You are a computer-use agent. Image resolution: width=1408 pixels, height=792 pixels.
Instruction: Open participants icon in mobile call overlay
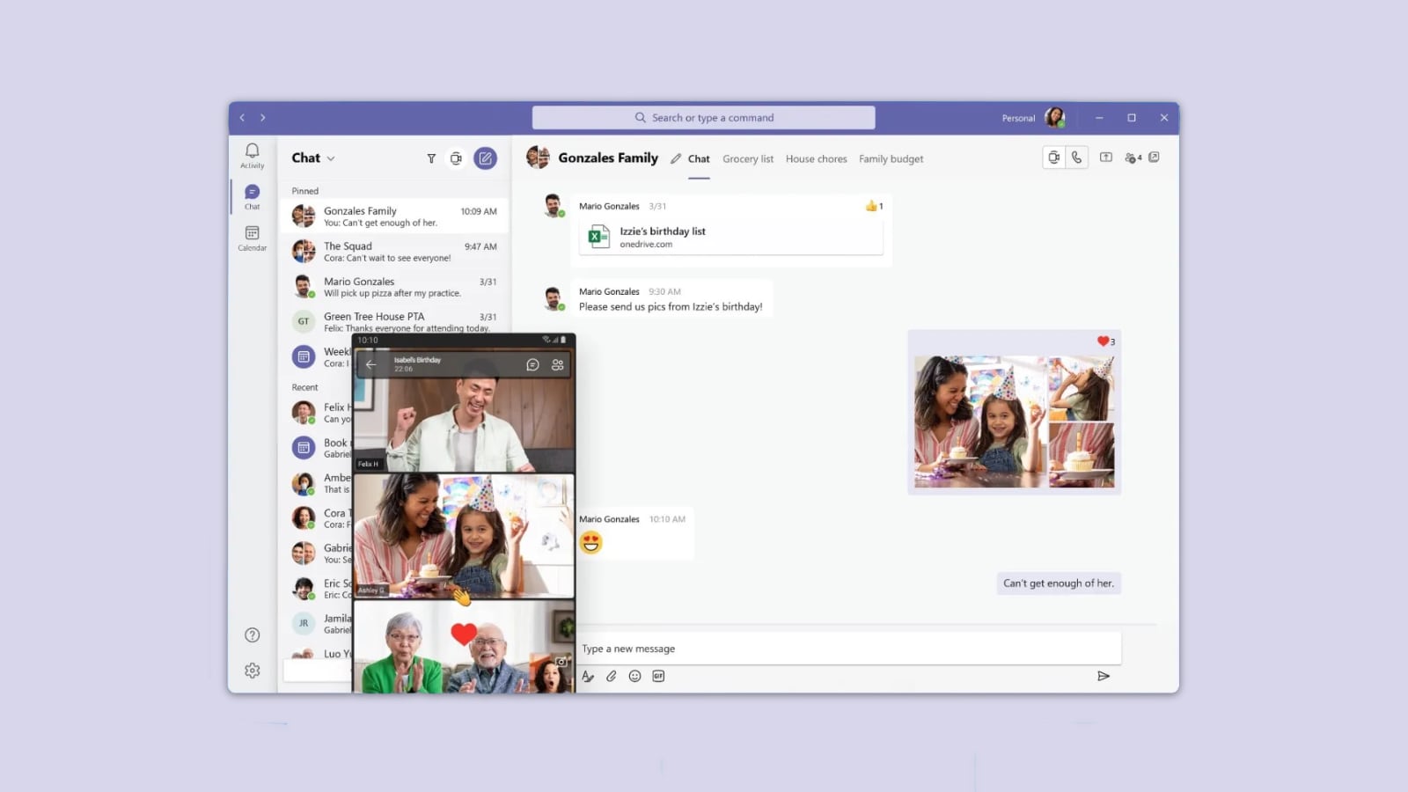pyautogui.click(x=557, y=364)
